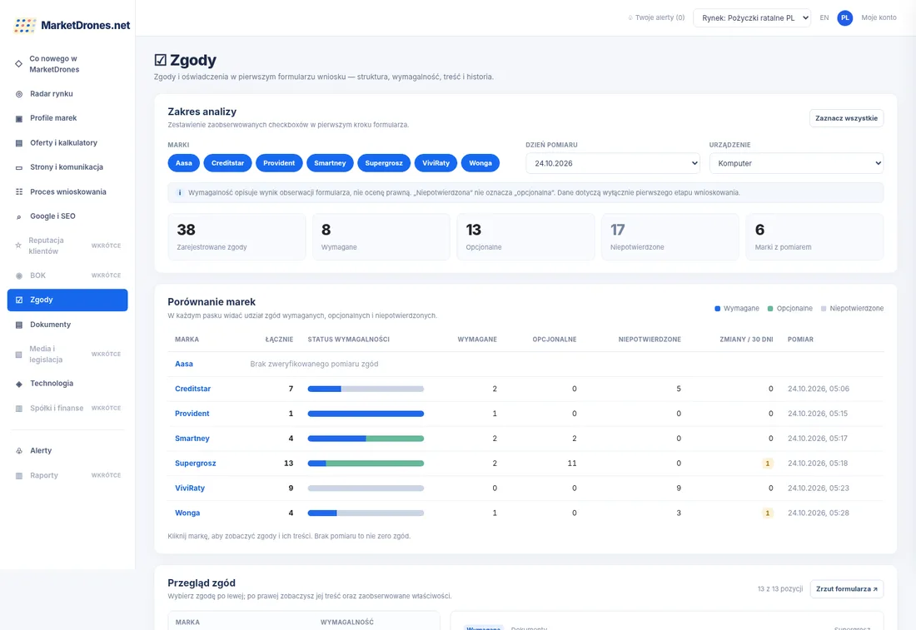916x630 pixels.
Task: Toggle the Aasa brand filter chip
Action: [x=183, y=163]
